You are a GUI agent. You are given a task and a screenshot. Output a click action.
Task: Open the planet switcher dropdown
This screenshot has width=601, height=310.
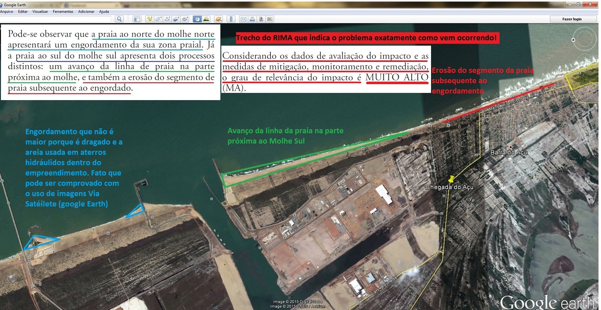click(x=218, y=19)
